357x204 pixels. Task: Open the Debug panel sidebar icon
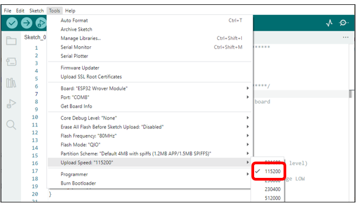11,104
